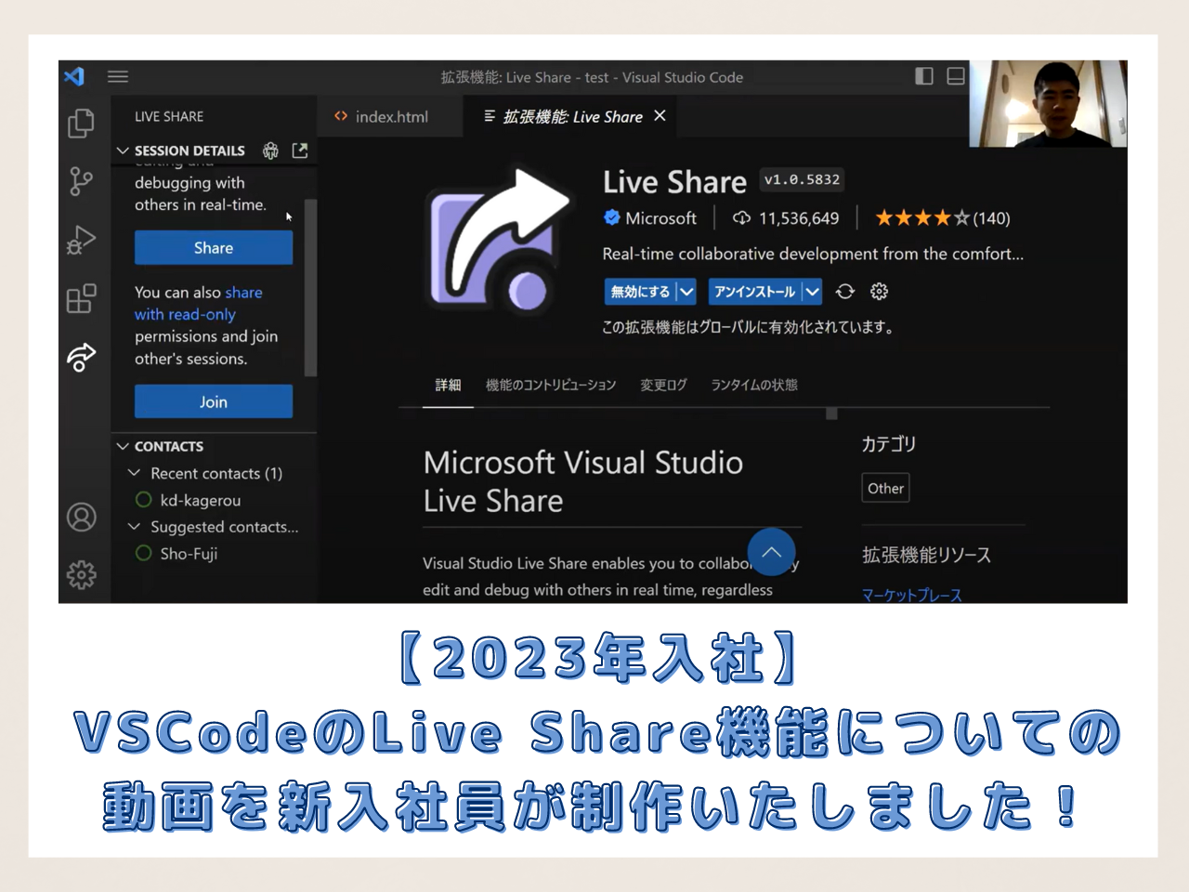Collapse Suggested contacts group
Image resolution: width=1189 pixels, height=892 pixels.
click(x=134, y=526)
